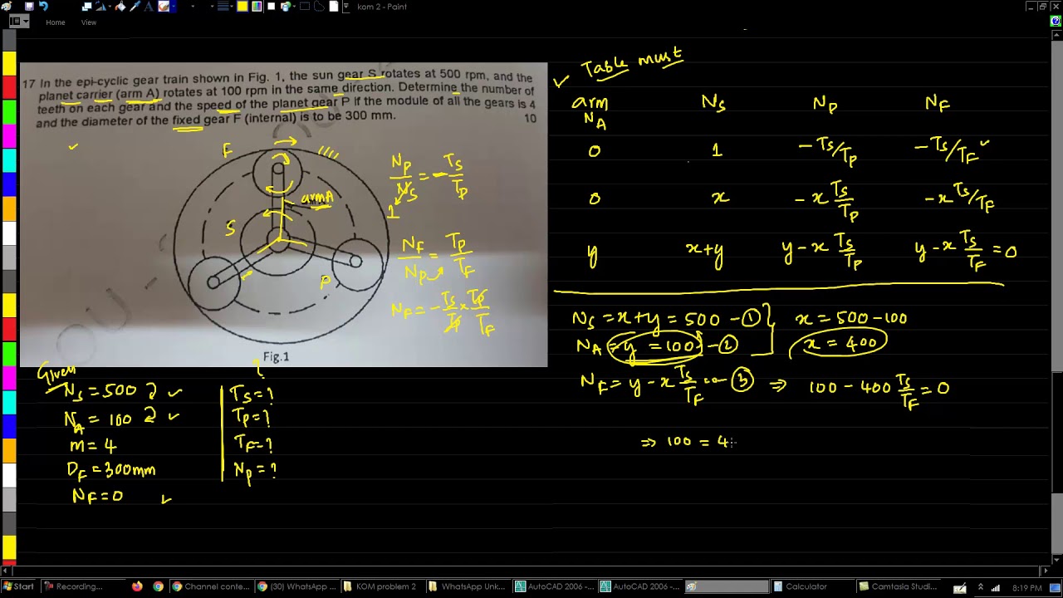Open Edit colors rainbow icon

pyautogui.click(x=257, y=6)
